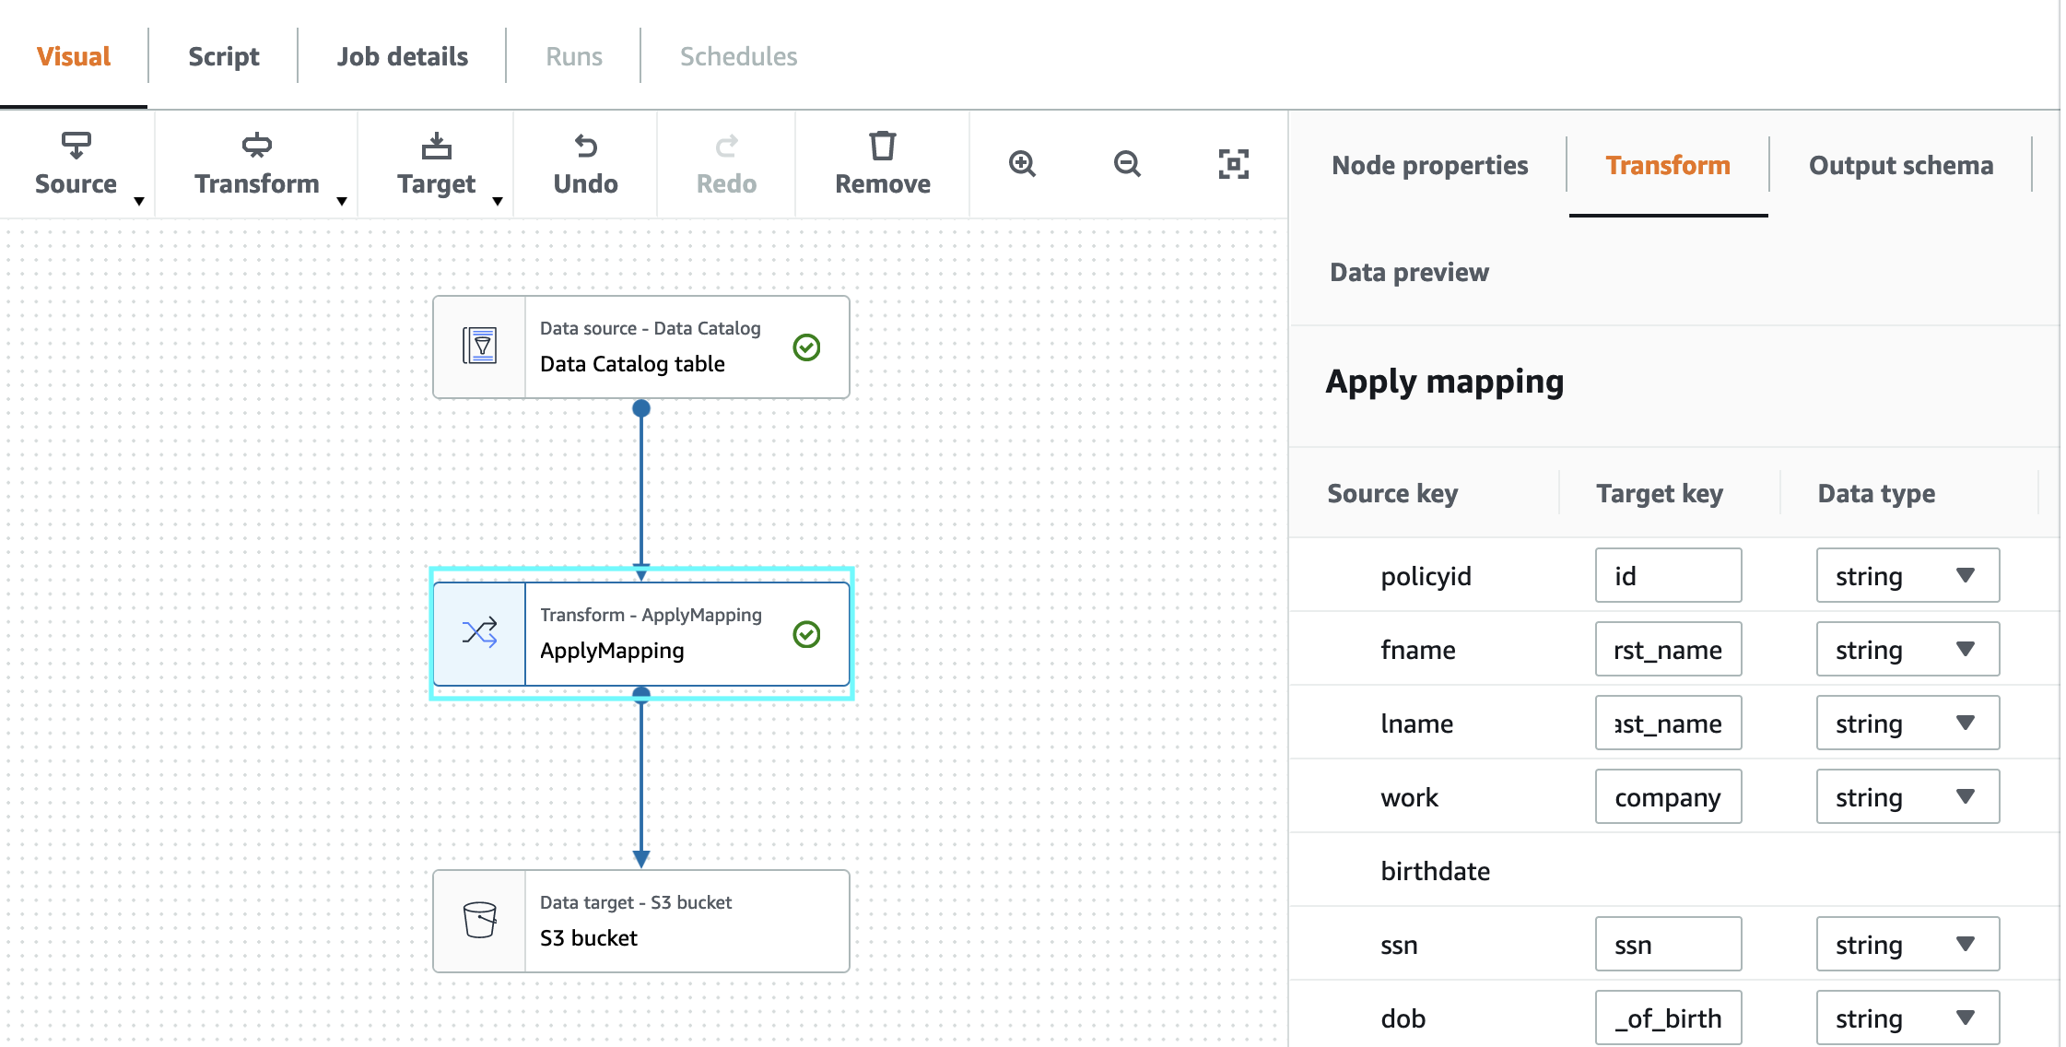Click ApplyMapping node green checkmark
Viewport: 2066px width, 1047px height.
(x=806, y=634)
